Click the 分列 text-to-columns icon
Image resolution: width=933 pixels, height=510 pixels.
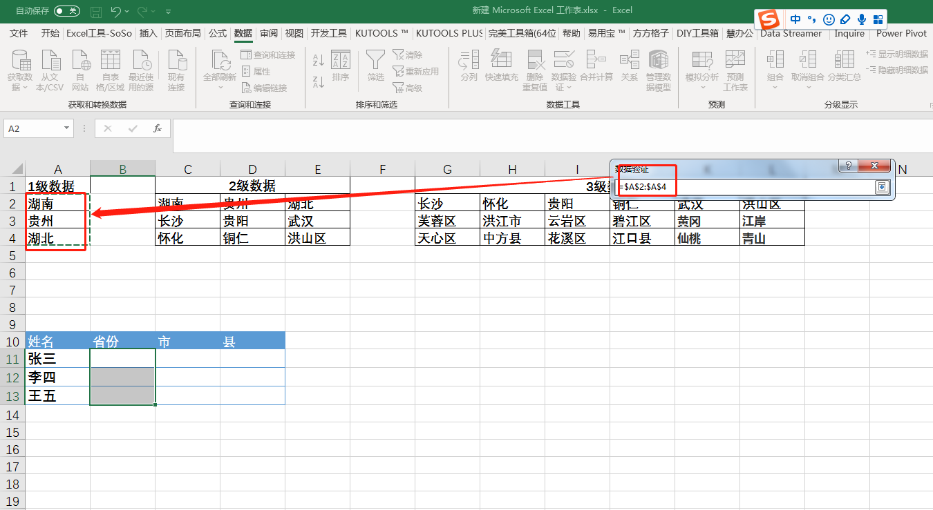click(x=469, y=67)
